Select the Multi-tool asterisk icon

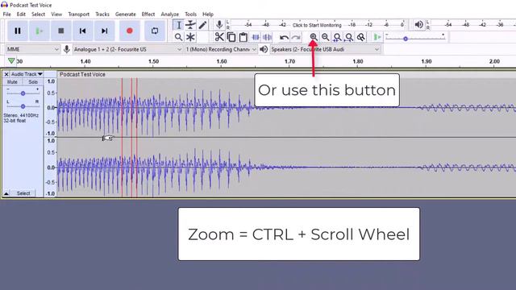[190, 37]
